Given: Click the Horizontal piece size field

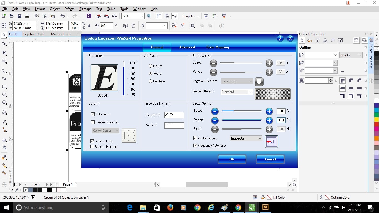Looking at the screenshot, I should 174,115.
